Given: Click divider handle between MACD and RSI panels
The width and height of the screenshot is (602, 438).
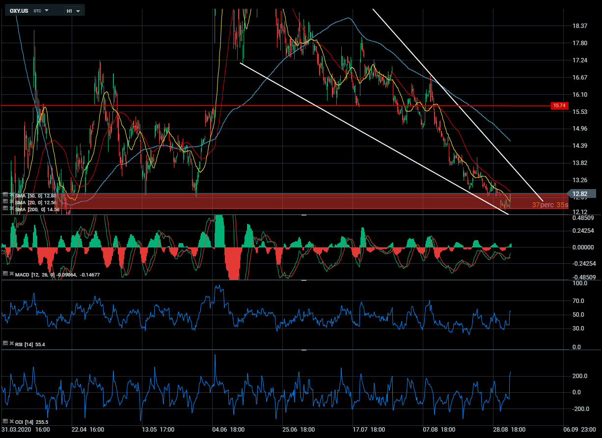Looking at the screenshot, I should (x=303, y=280).
